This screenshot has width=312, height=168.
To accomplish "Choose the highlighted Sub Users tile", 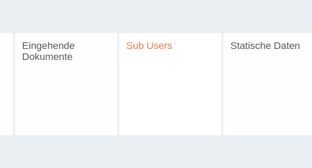I will pos(170,84).
